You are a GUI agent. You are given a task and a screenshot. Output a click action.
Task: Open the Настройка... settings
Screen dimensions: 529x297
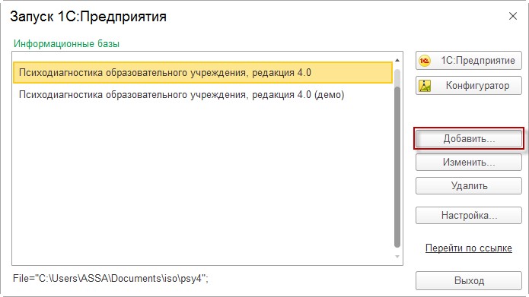[469, 215]
